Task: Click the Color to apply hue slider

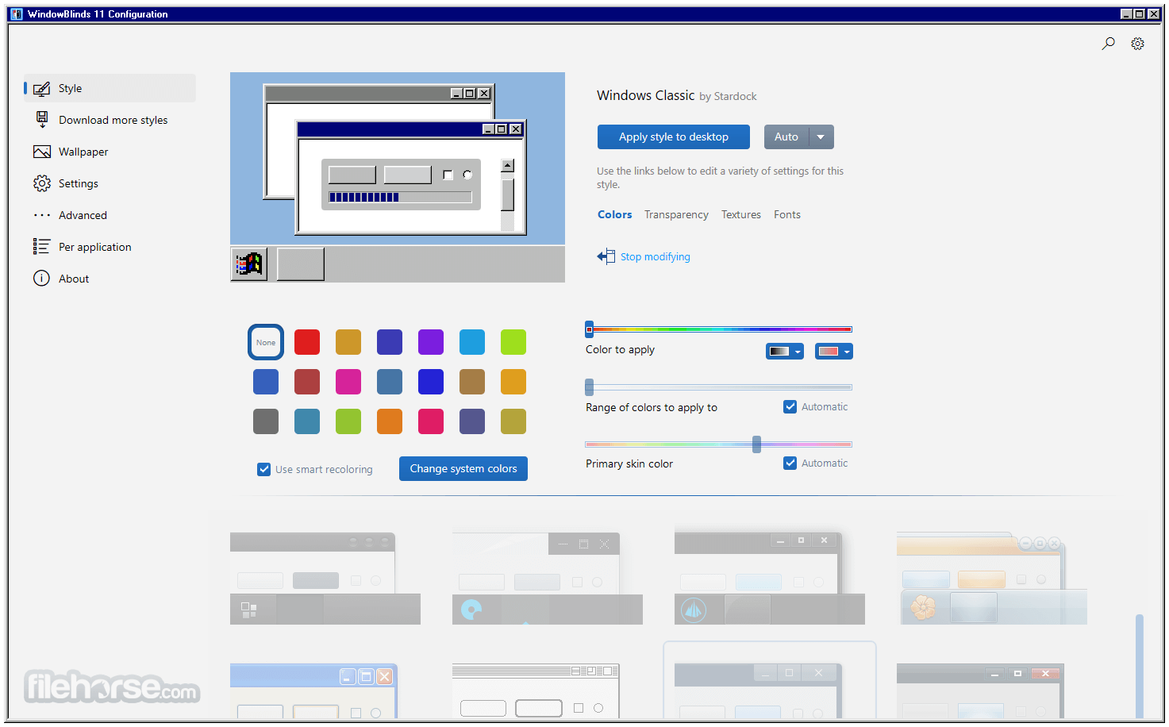Action: (x=718, y=329)
